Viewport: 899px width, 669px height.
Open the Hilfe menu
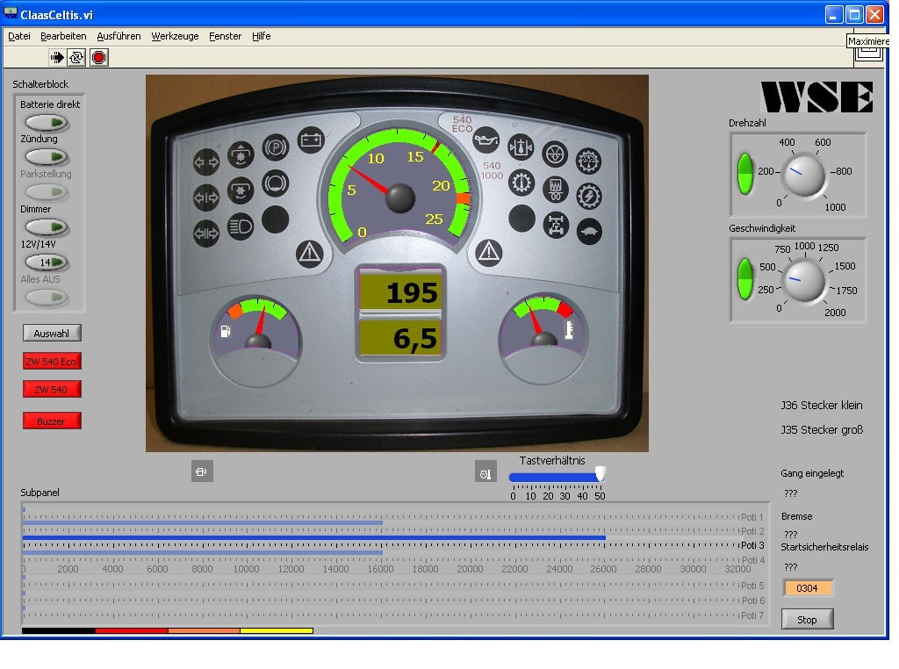pos(261,36)
